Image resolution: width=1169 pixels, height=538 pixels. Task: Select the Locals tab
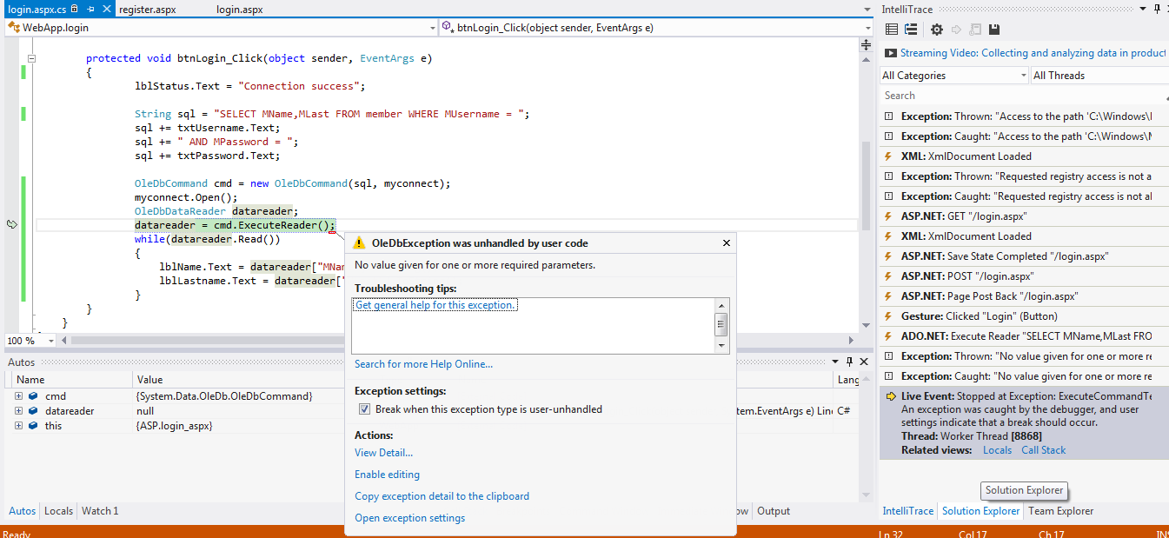tap(58, 511)
